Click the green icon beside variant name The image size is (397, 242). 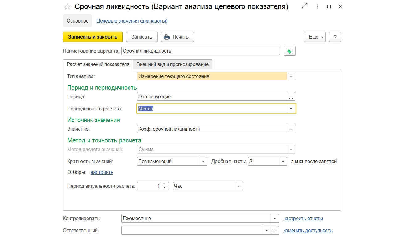(x=289, y=51)
